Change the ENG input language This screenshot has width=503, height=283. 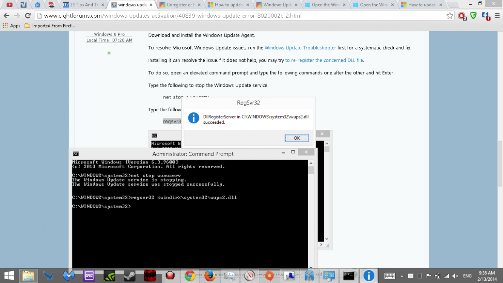tap(467, 276)
